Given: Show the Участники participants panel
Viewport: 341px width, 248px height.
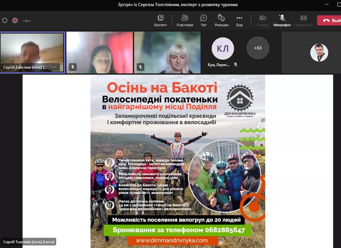Looking at the screenshot, I should 185,20.
